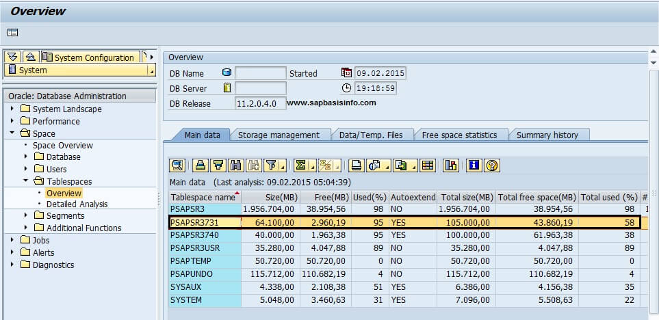Open the graphic chart display icon
Screen dimensions: 659x320
pyautogui.click(x=451, y=165)
